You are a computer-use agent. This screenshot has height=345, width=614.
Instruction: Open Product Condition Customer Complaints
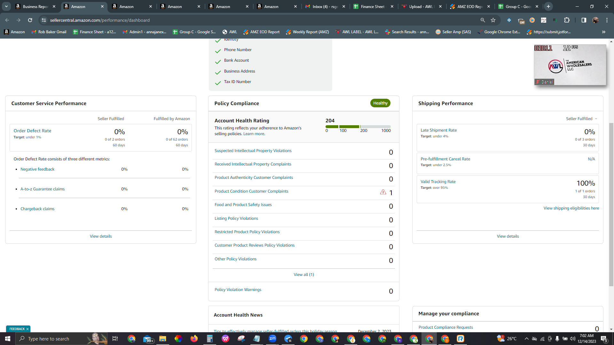(x=251, y=191)
